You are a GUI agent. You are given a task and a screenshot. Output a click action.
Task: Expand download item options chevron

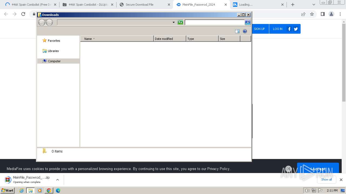pyautogui.click(x=58, y=180)
